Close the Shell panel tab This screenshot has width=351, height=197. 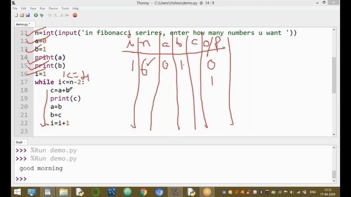pyautogui.click(x=25, y=142)
